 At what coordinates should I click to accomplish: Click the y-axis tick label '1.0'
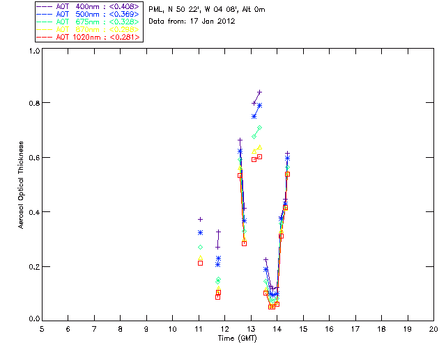tap(34, 51)
